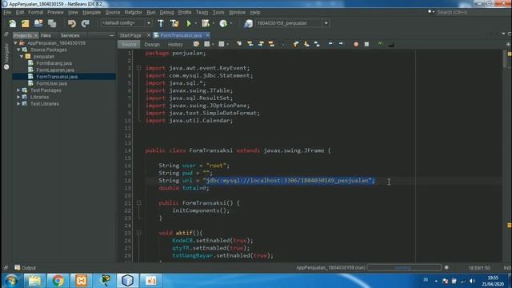The width and height of the screenshot is (512, 288).
Task: Click the Clean and Build icon
Action: [x=174, y=23]
